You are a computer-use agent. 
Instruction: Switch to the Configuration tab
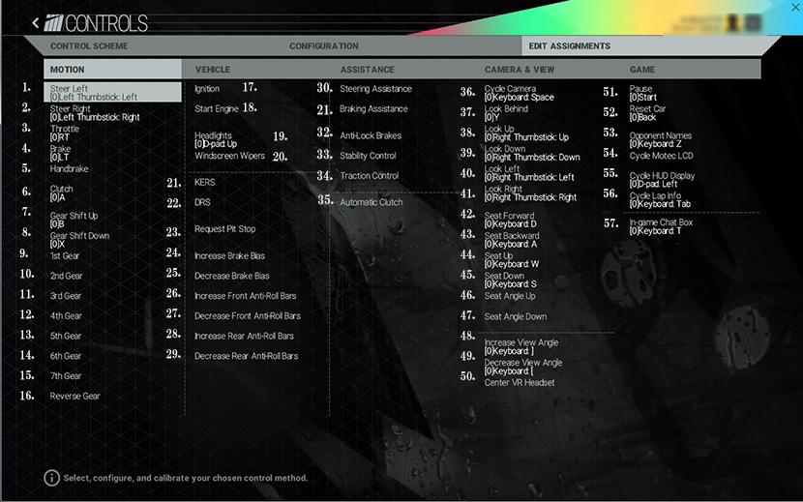323,46
